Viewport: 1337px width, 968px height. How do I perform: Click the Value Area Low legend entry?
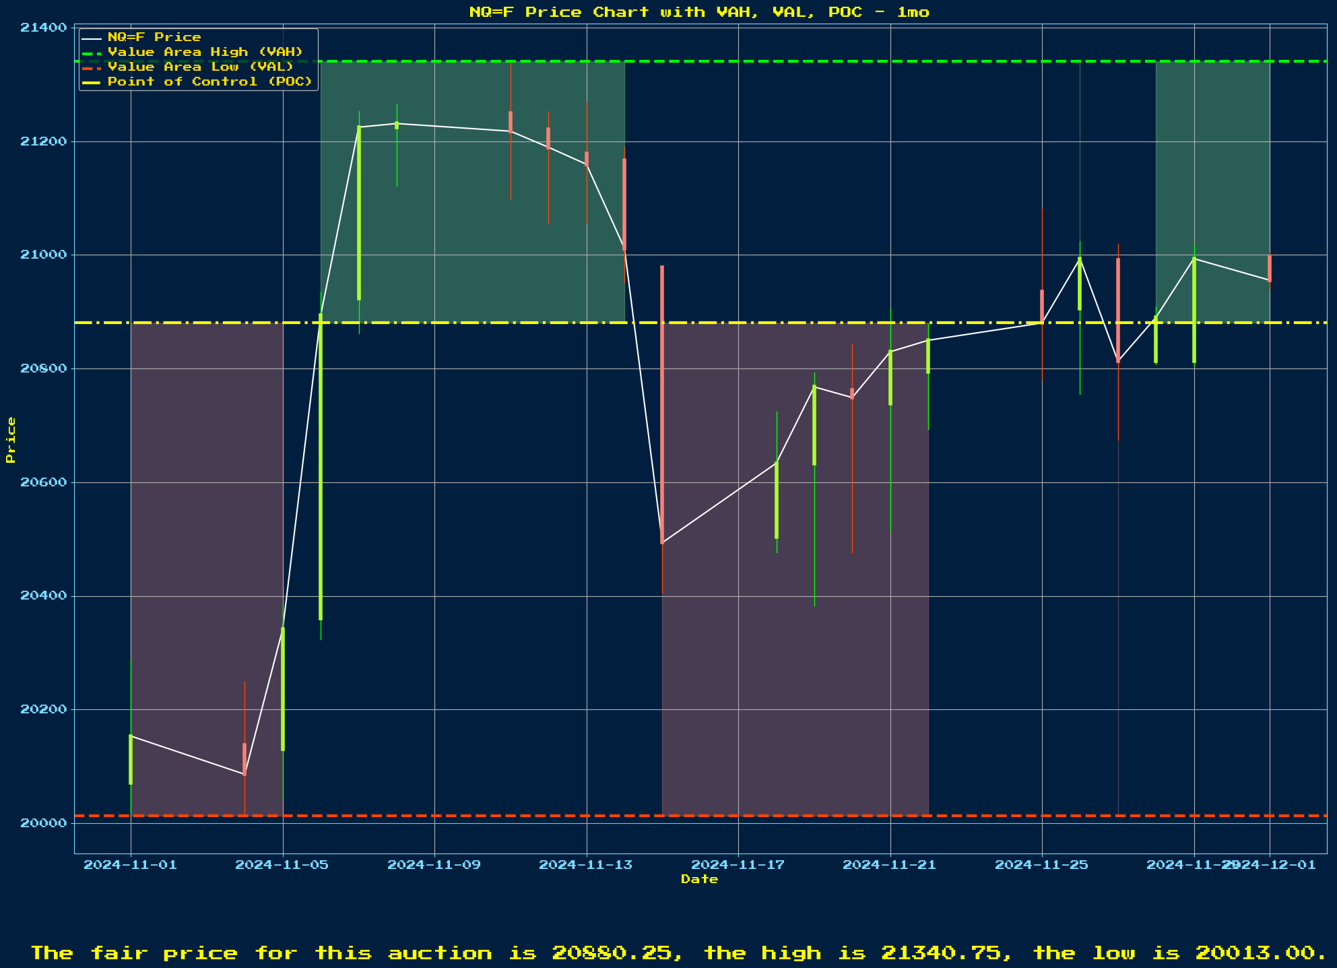point(200,67)
